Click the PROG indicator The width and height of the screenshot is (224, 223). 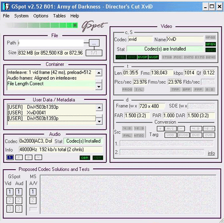point(127,90)
